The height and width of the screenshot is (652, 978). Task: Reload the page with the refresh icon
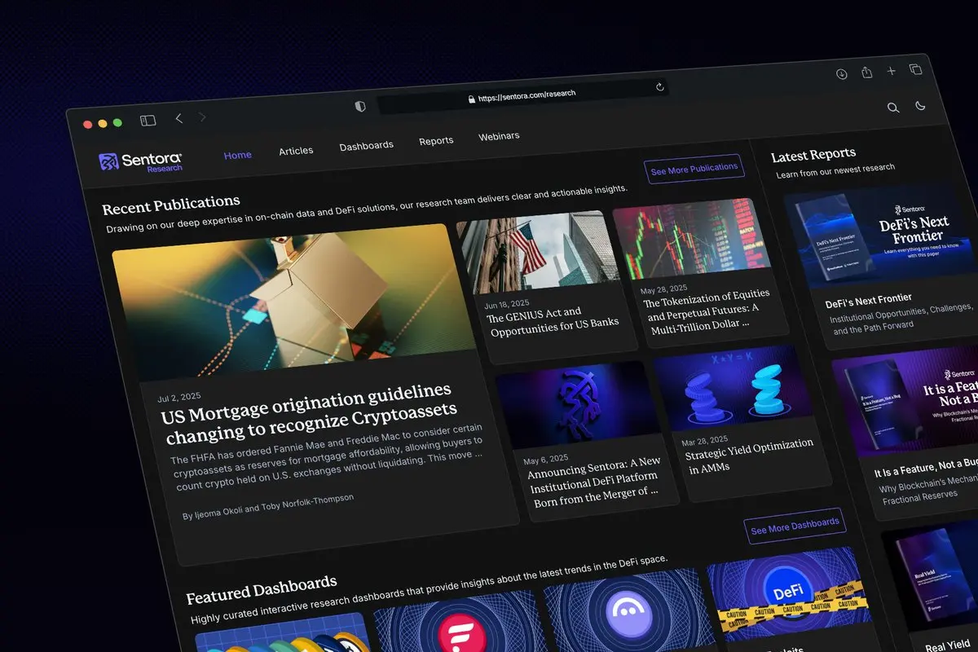pos(660,86)
